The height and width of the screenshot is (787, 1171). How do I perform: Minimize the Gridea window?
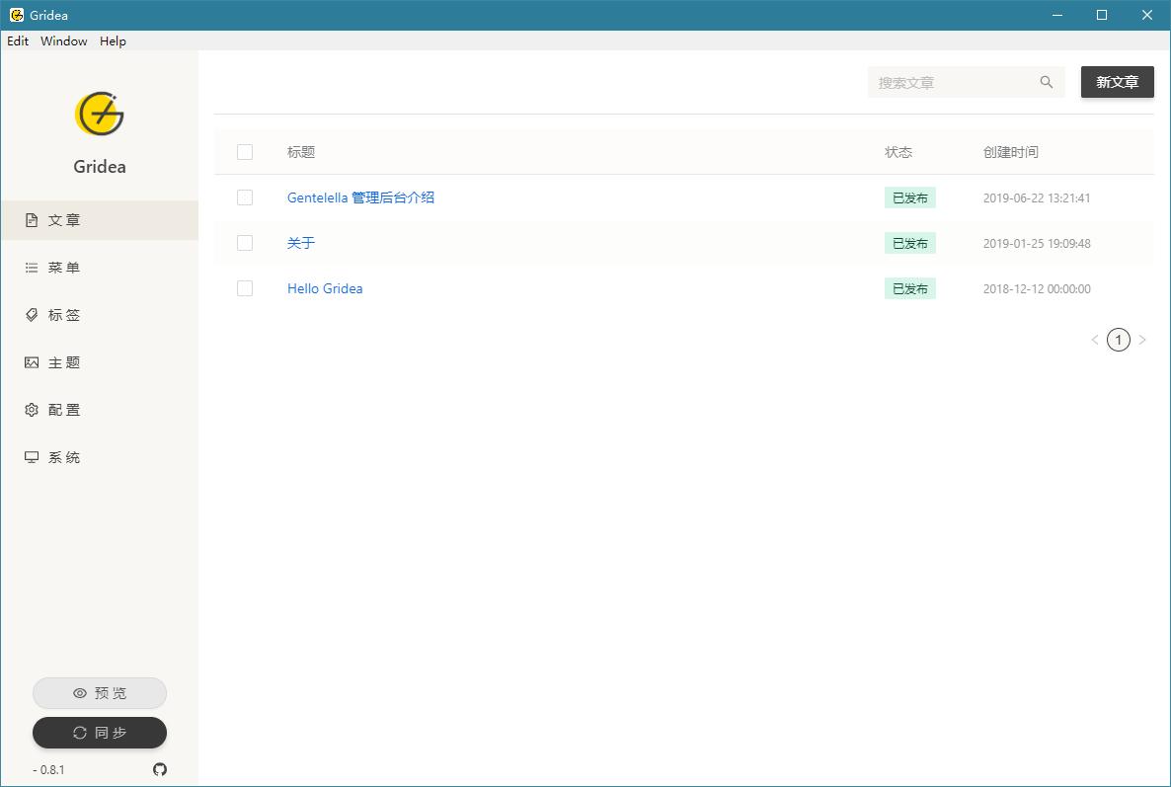point(1056,15)
